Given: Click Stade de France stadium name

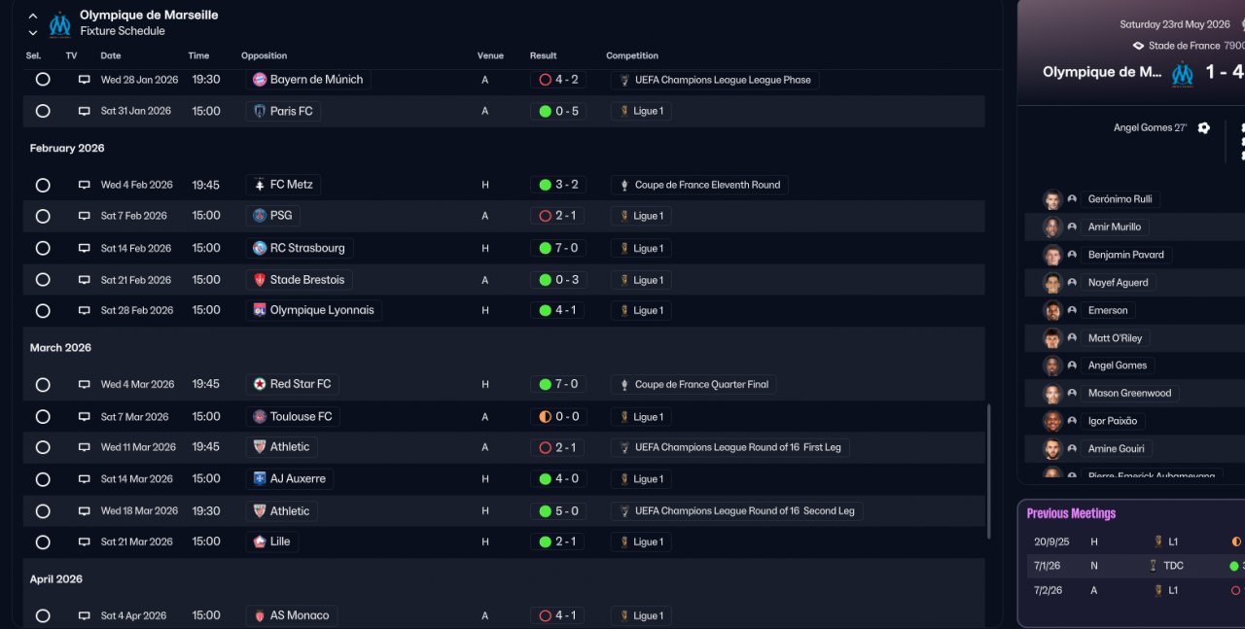Looking at the screenshot, I should [1184, 46].
